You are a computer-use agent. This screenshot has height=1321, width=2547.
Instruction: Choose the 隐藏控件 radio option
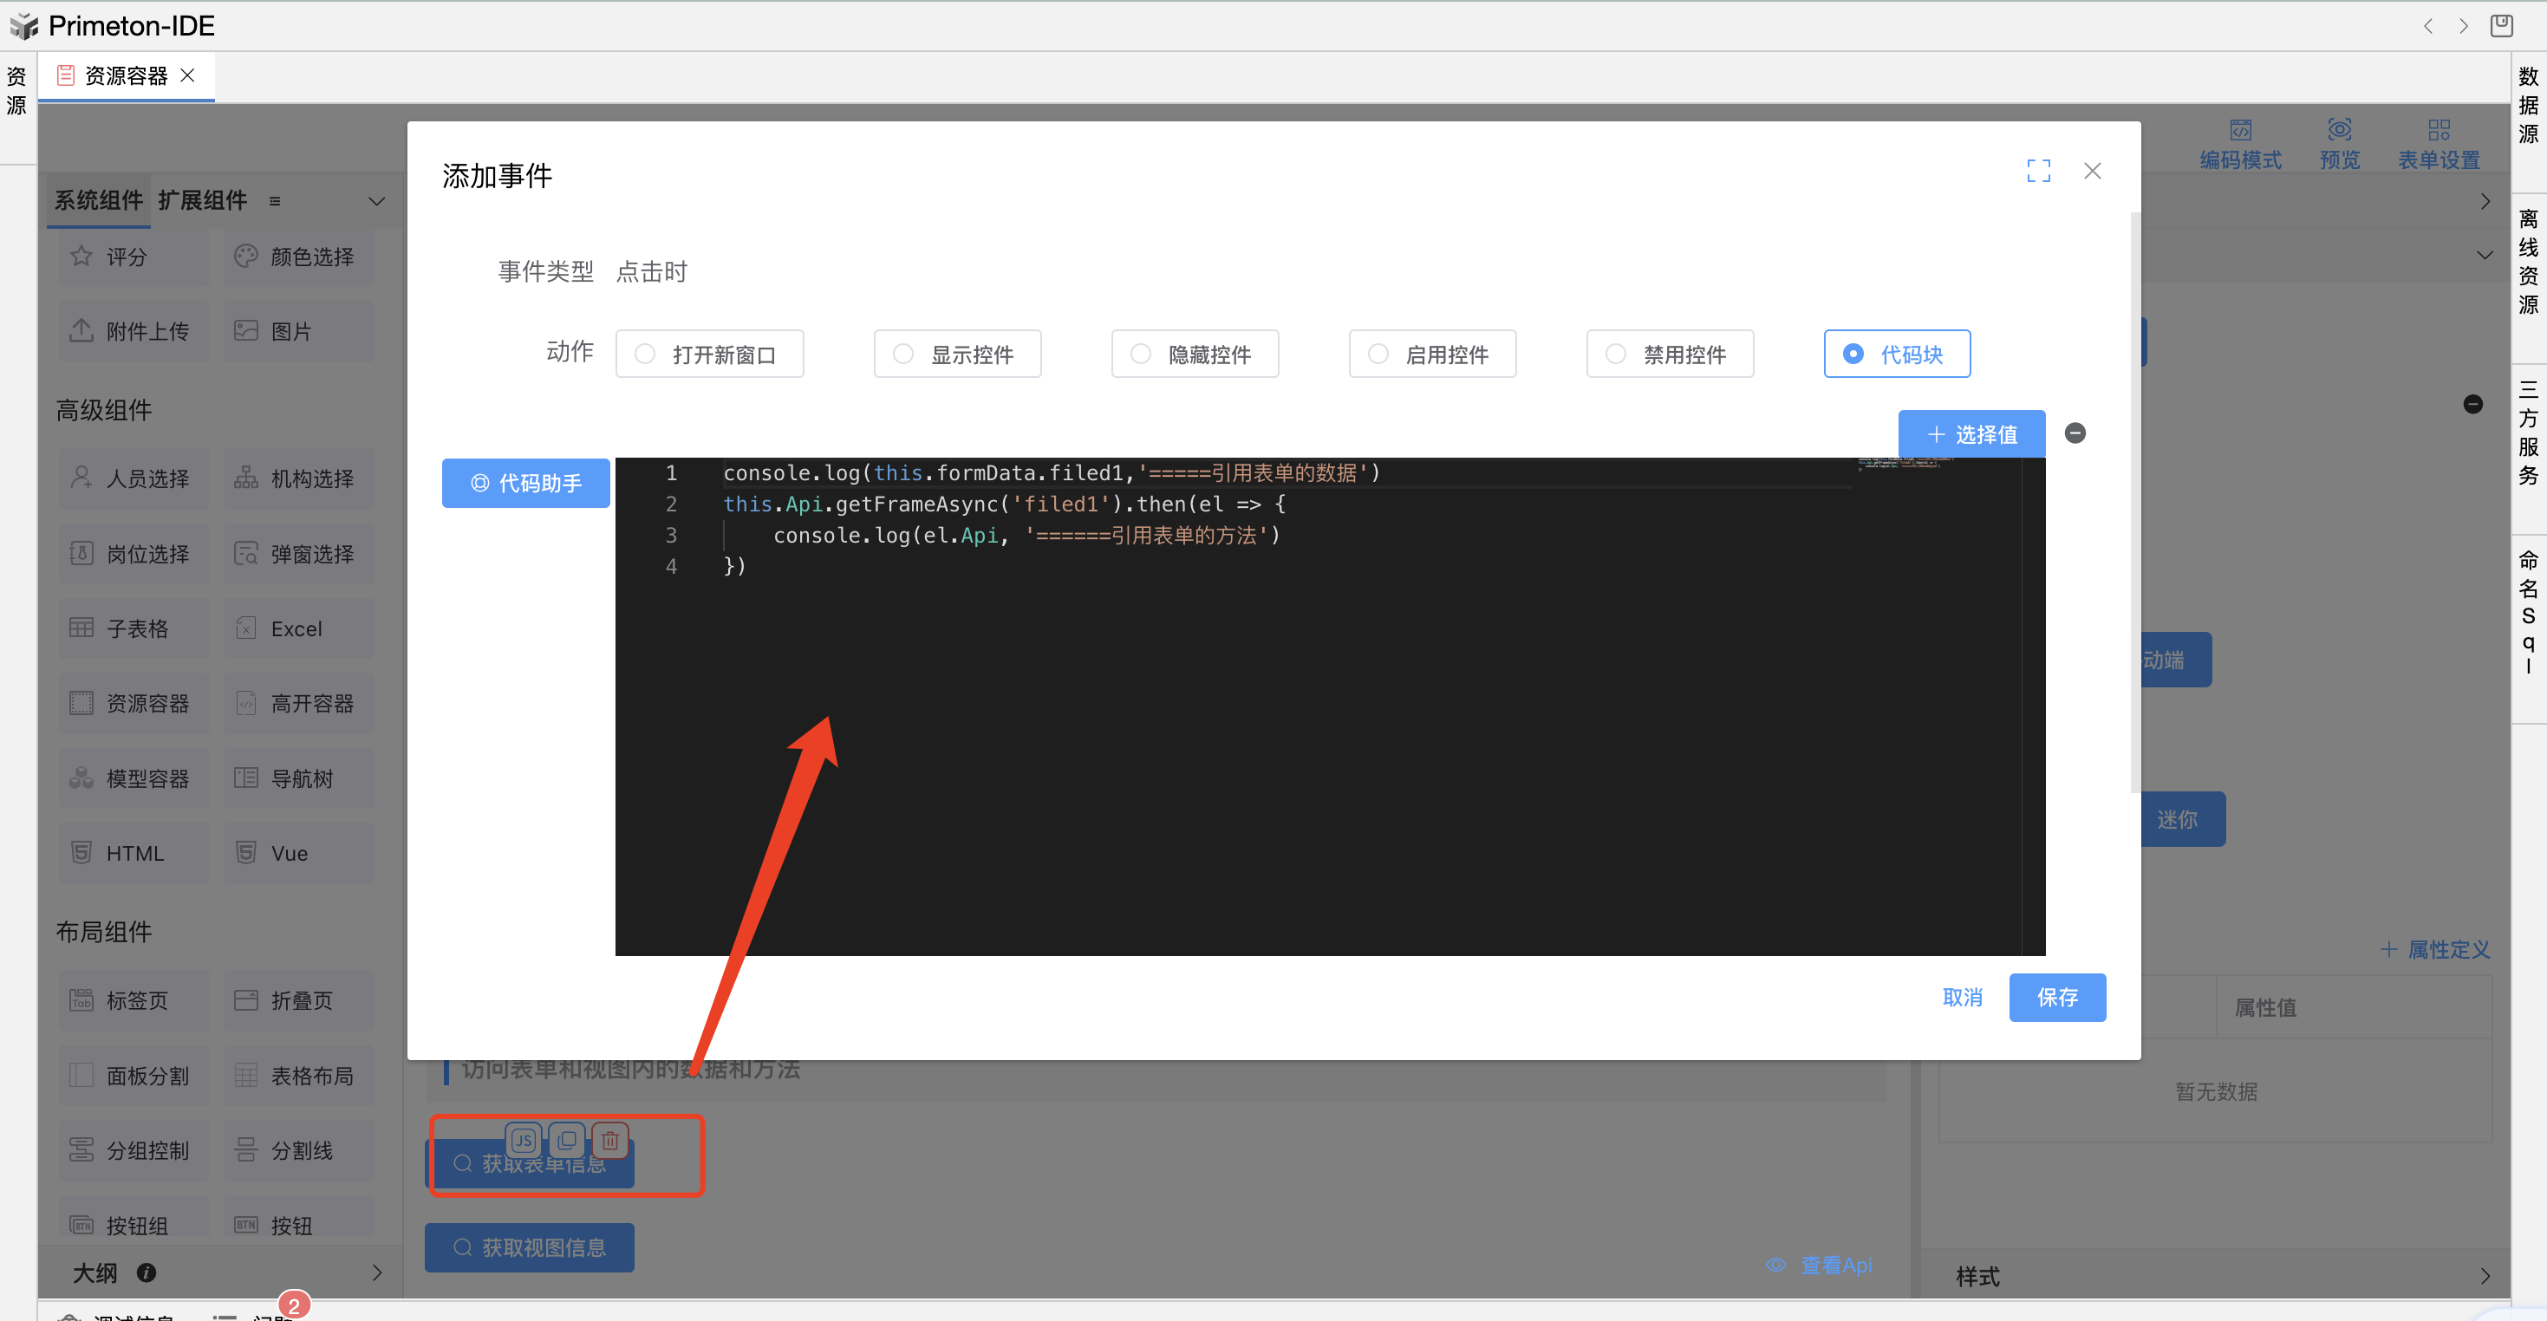tap(1140, 354)
